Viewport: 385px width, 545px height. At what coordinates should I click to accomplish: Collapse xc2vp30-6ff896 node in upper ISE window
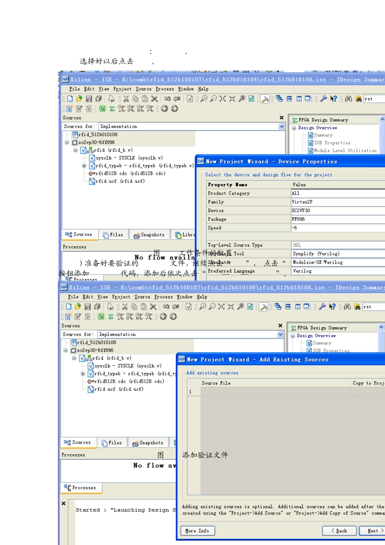coord(67,142)
